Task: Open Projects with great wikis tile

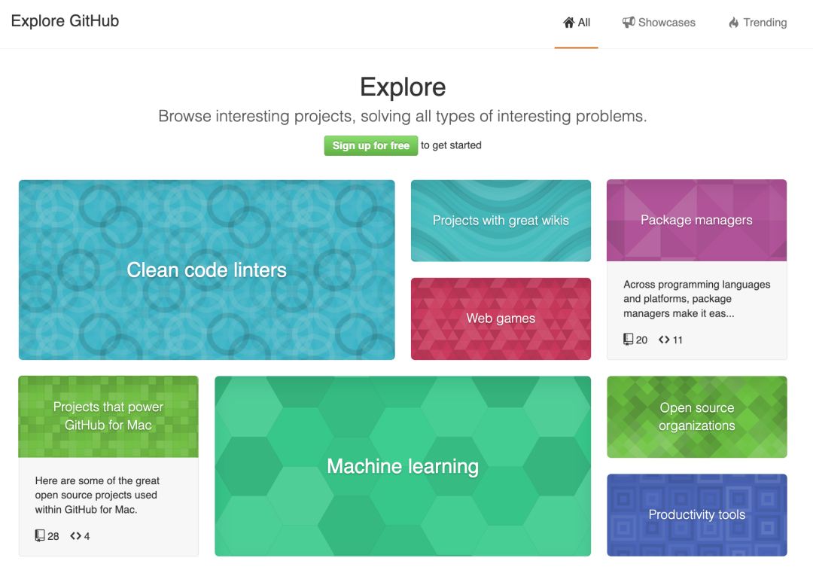Action: [x=501, y=221]
